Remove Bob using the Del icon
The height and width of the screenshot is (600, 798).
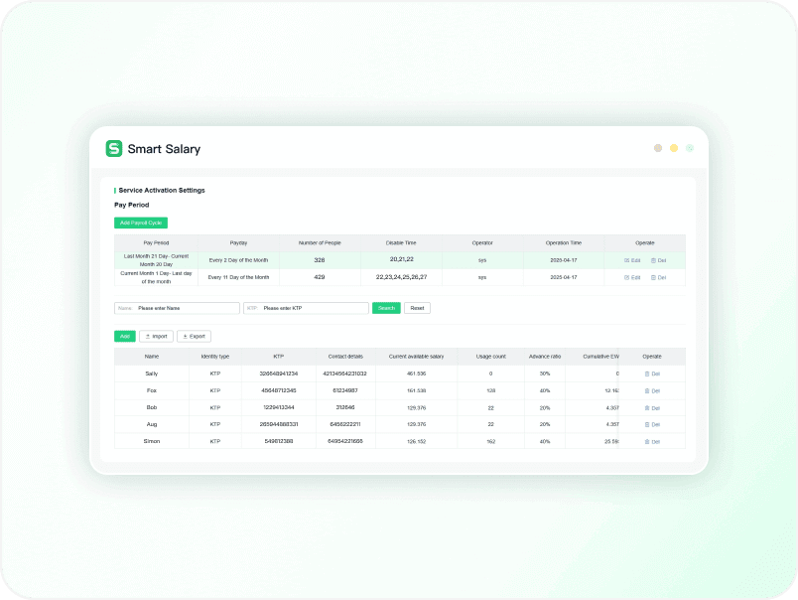(652, 407)
